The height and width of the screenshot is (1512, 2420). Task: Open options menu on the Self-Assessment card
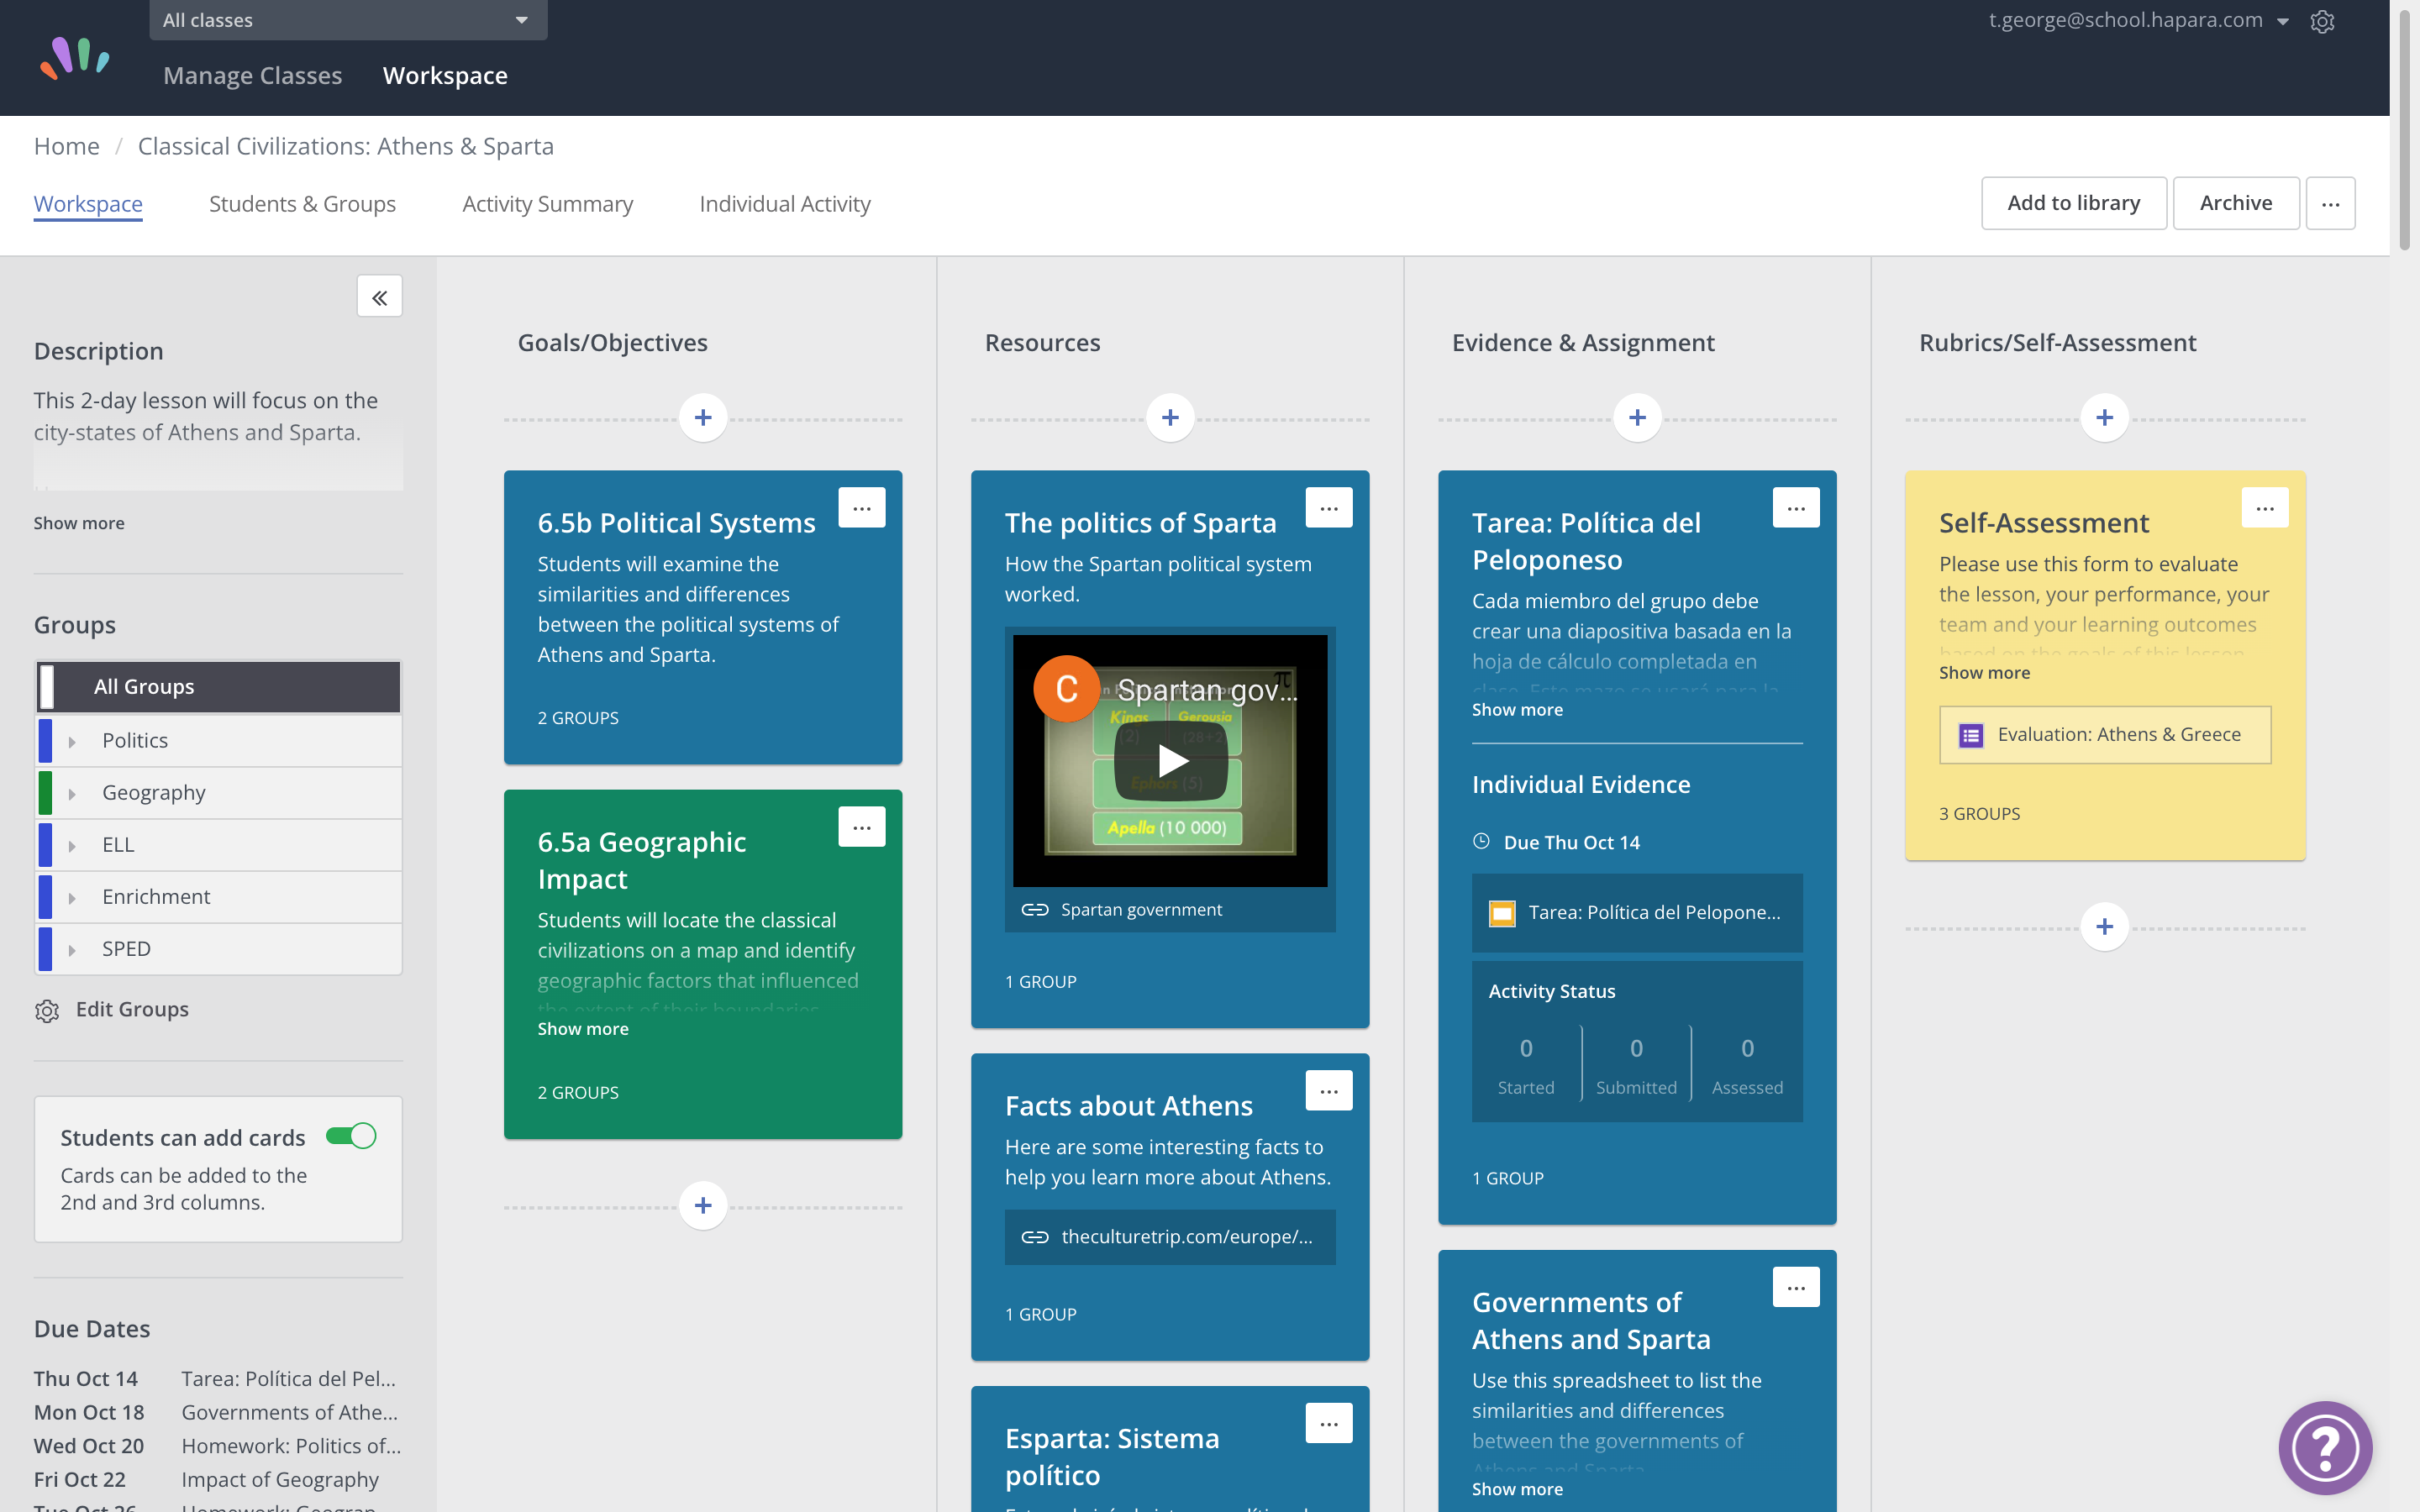click(2266, 507)
